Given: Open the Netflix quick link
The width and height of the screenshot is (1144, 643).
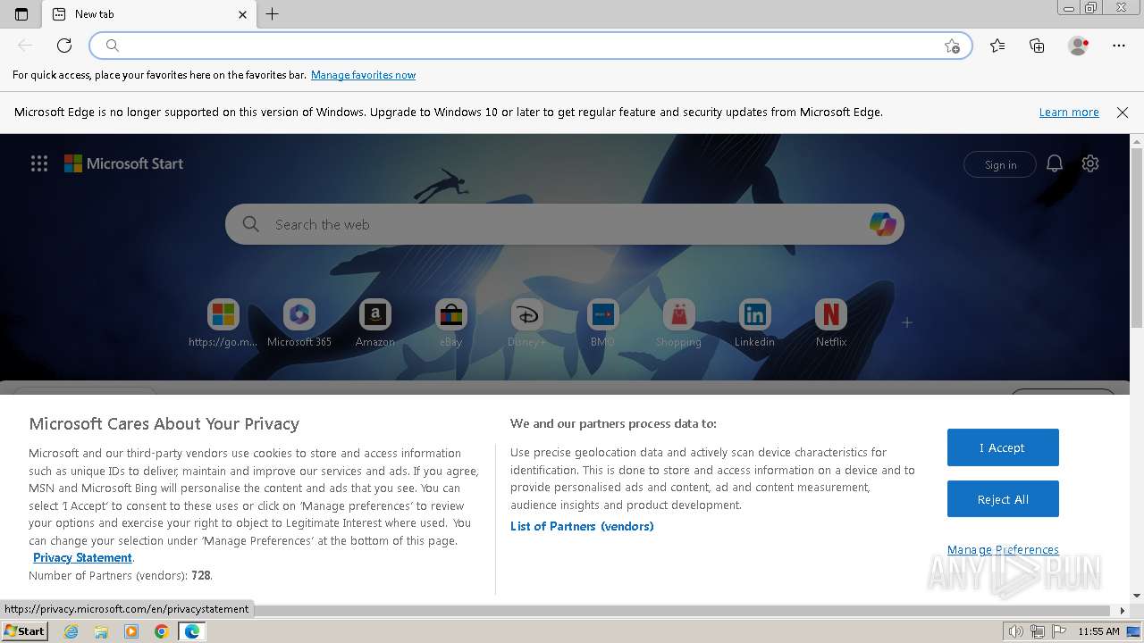Looking at the screenshot, I should 831,323.
